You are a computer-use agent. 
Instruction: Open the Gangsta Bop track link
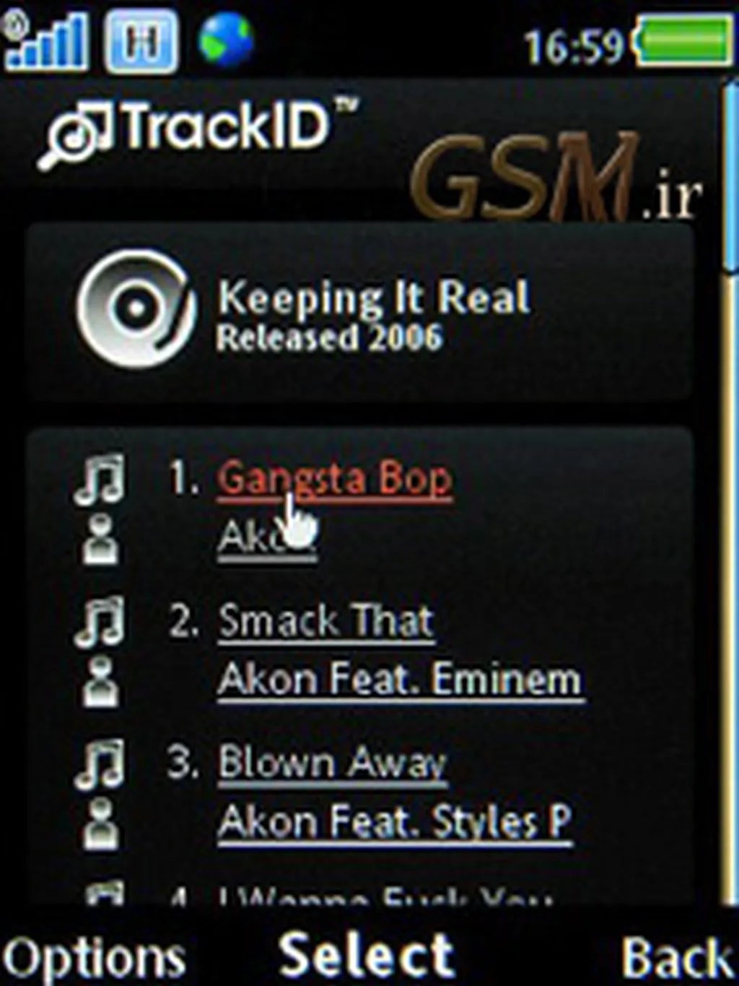click(x=335, y=479)
